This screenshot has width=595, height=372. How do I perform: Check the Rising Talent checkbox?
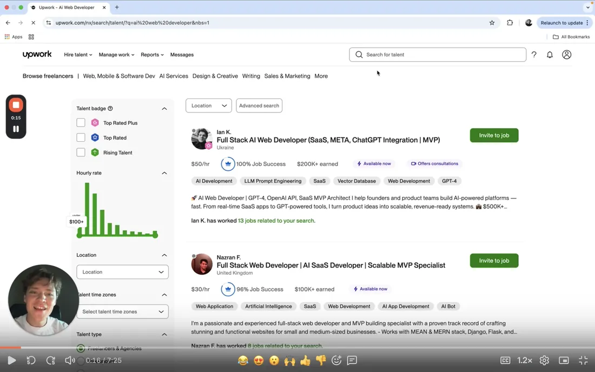[x=81, y=152]
